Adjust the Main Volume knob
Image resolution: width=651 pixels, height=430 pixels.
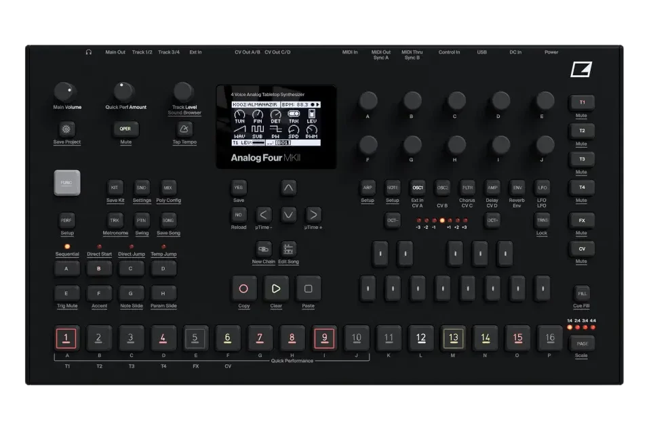(x=64, y=92)
